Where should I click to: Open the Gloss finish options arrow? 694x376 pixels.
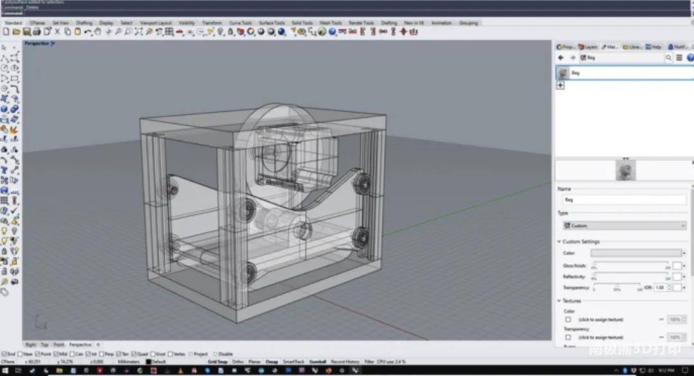point(684,266)
